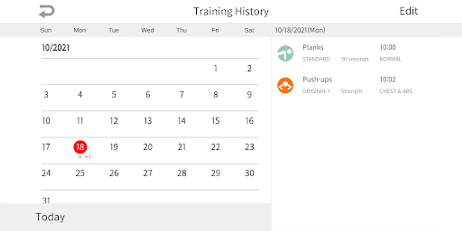Tap the orange Push-ups exercise icon
The width and height of the screenshot is (462, 231).
[285, 85]
